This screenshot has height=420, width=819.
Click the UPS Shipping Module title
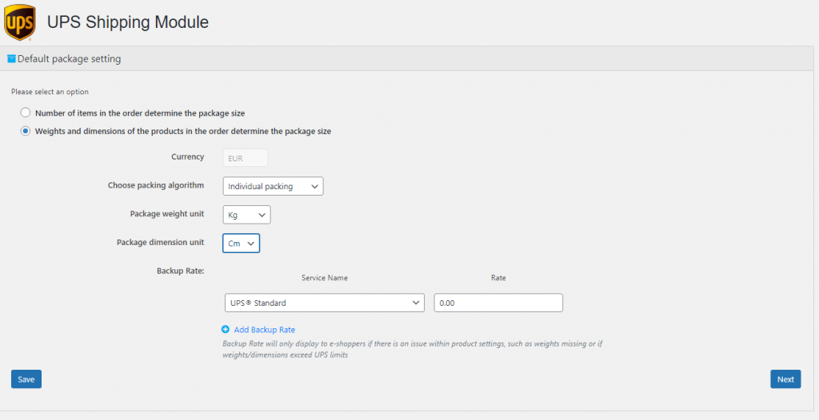[x=128, y=22]
